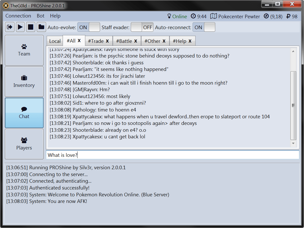Image resolution: width=304 pixels, height=228 pixels.
Task: Select the Local chat tab
Action: coord(54,41)
